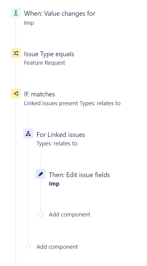Screen dimensions: 147x266
Task: Click connector line between trigger and Issue Type condition
Action: coord(16,33)
